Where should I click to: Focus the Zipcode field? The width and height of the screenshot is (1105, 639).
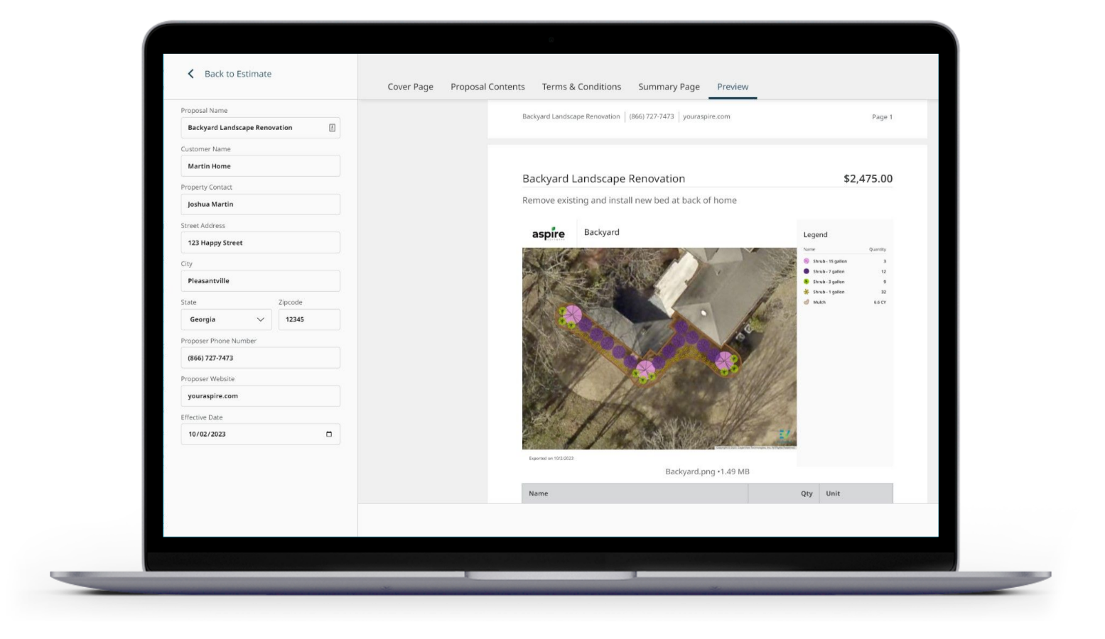pos(309,319)
